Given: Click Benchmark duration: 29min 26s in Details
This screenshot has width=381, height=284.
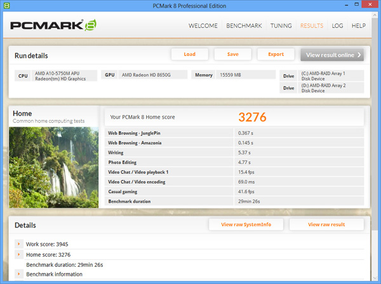Looking at the screenshot, I should (x=64, y=265).
